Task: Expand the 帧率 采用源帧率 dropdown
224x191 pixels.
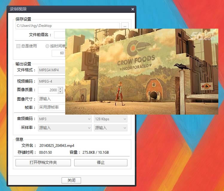Action: pyautogui.click(x=51, y=107)
